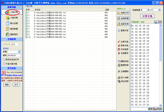Expand the first 容错数量 dropdown
164x112 pixels.
point(148,10)
